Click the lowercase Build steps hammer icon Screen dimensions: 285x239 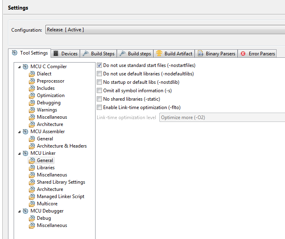click(123, 53)
